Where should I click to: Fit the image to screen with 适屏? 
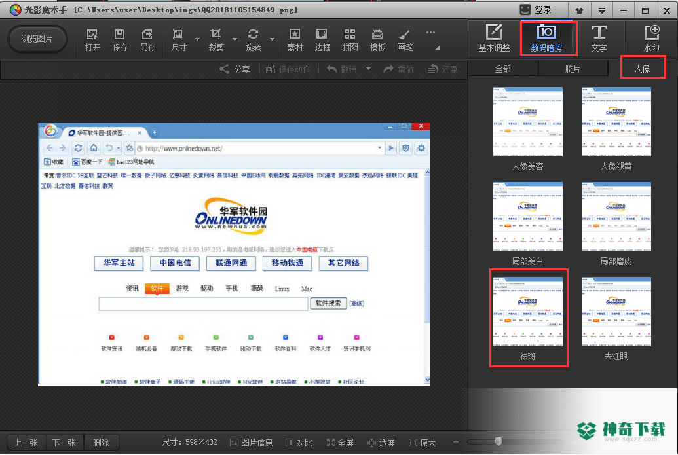(x=381, y=443)
